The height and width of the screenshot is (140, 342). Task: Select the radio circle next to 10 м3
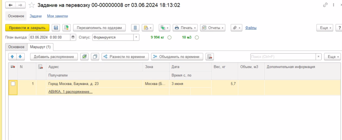point(197,37)
